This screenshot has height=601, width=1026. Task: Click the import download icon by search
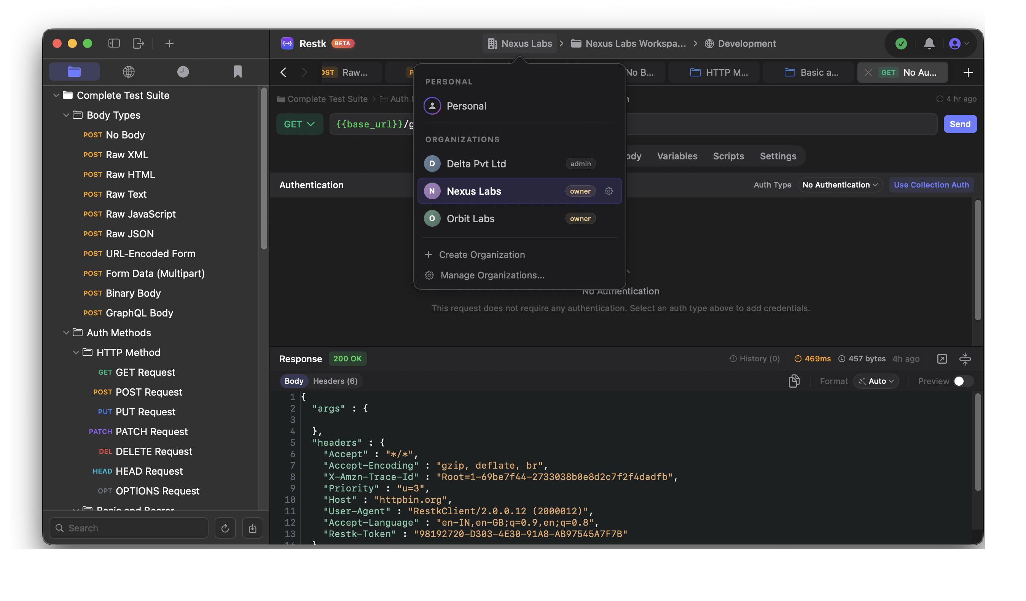click(252, 528)
